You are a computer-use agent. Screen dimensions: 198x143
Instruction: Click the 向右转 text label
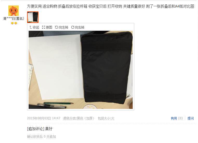[80, 27]
